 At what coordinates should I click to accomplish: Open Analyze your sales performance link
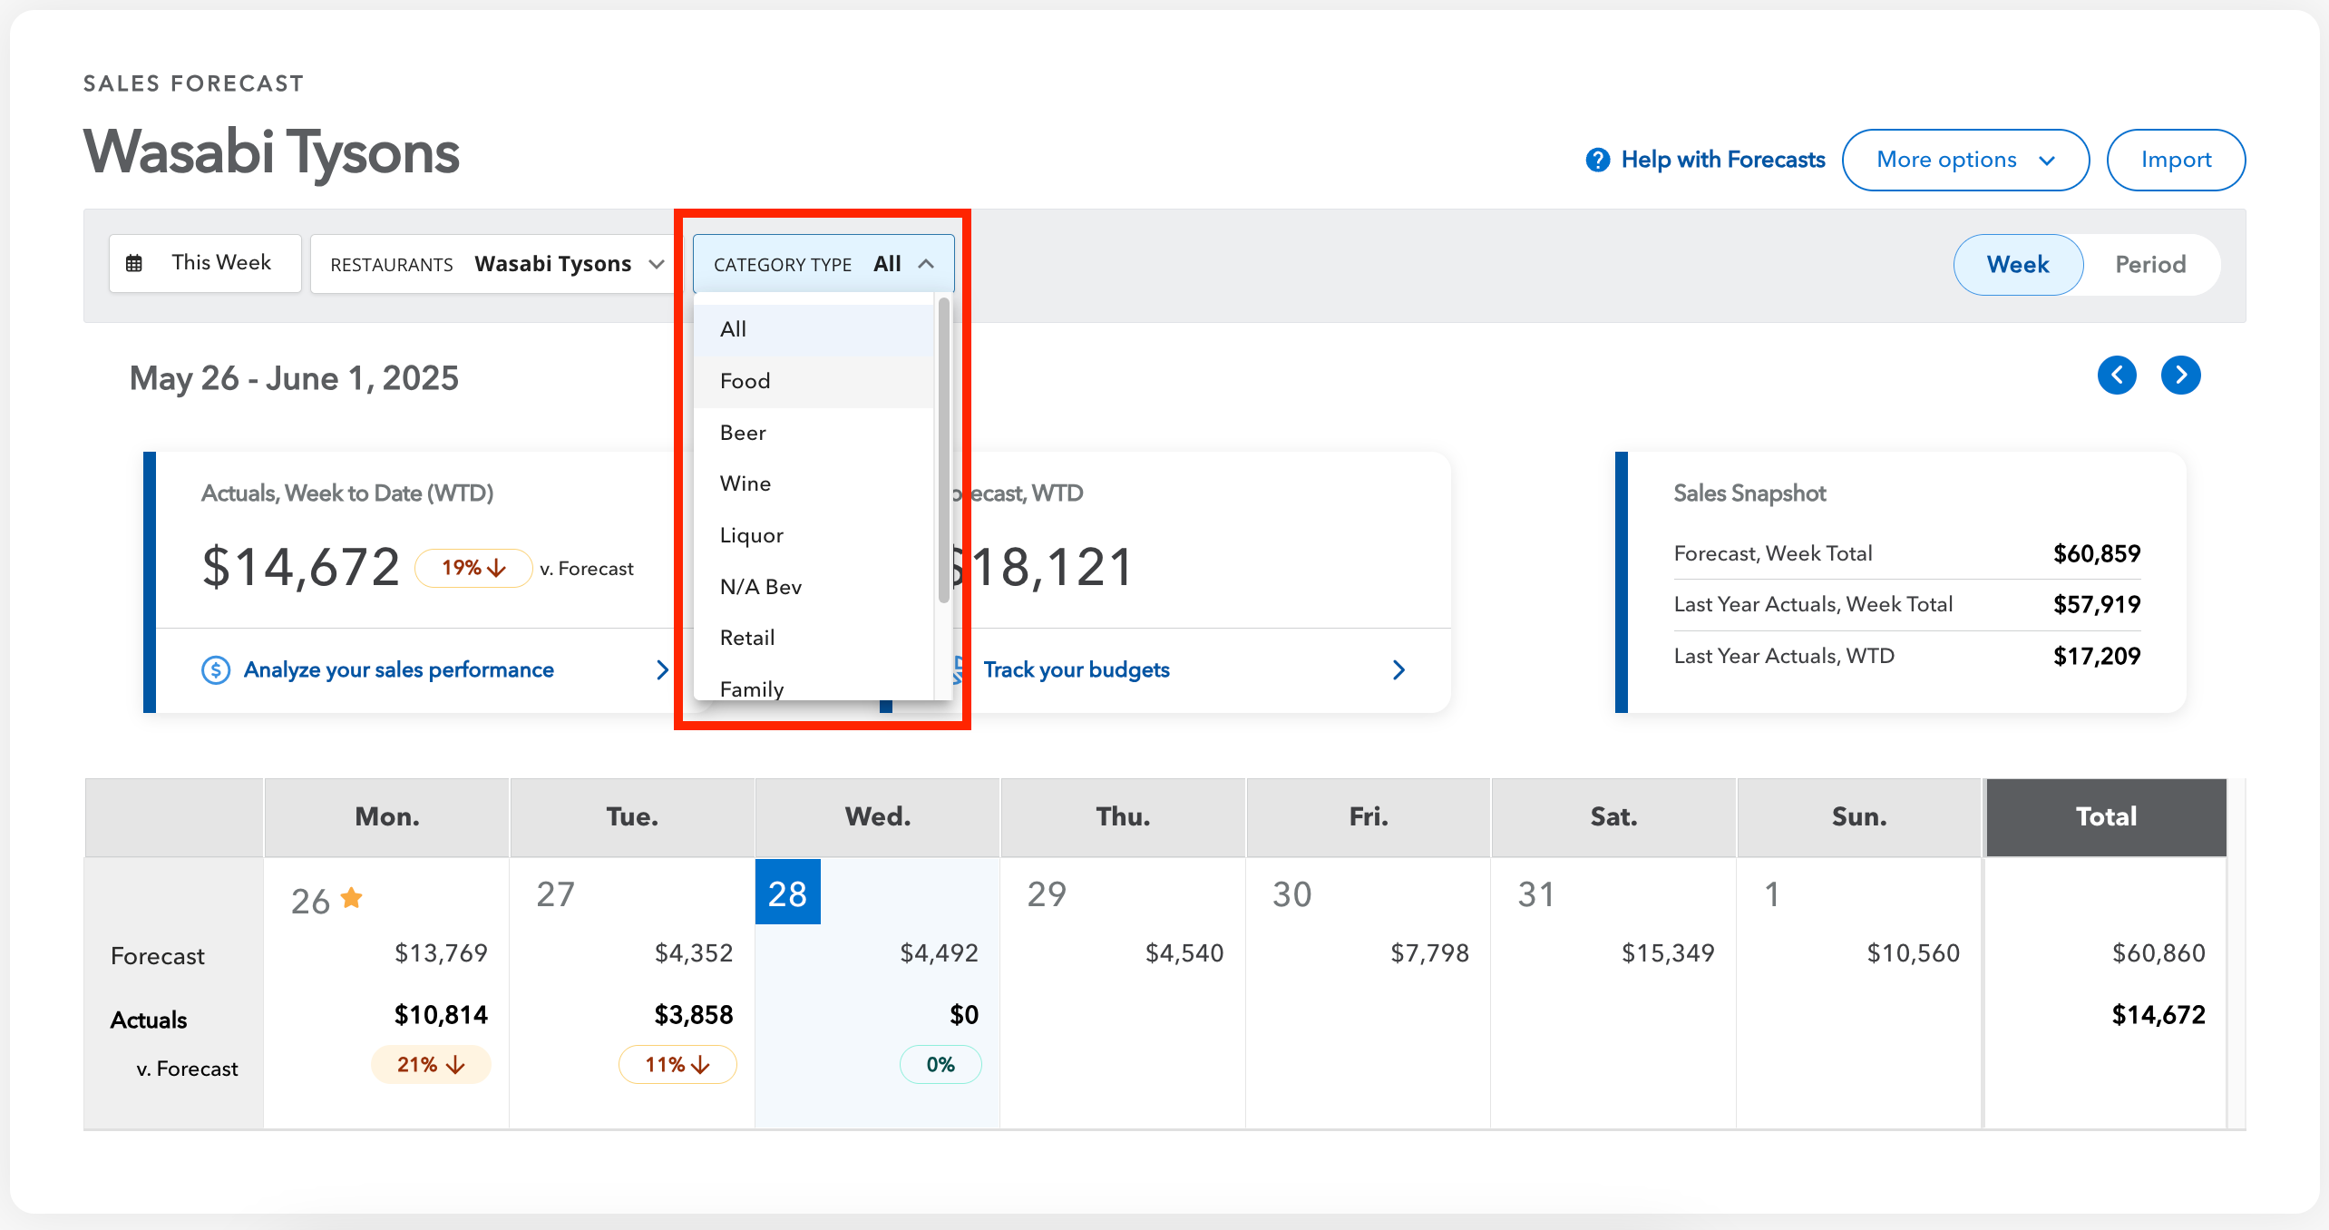click(398, 670)
